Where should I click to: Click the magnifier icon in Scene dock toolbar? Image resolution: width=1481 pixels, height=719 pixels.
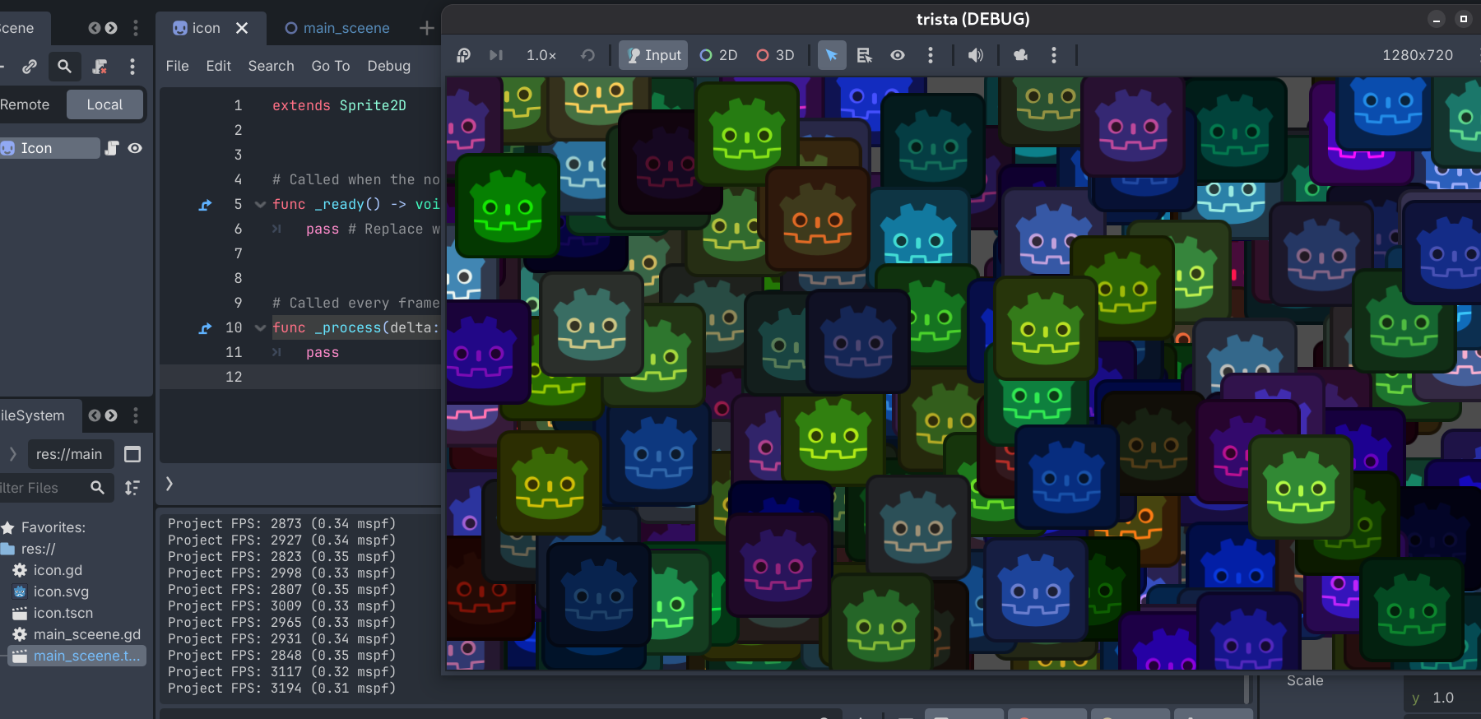(x=64, y=67)
